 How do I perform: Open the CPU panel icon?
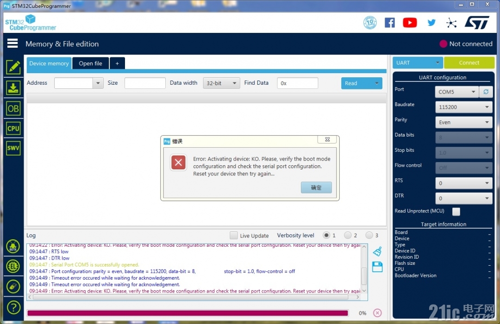click(13, 129)
